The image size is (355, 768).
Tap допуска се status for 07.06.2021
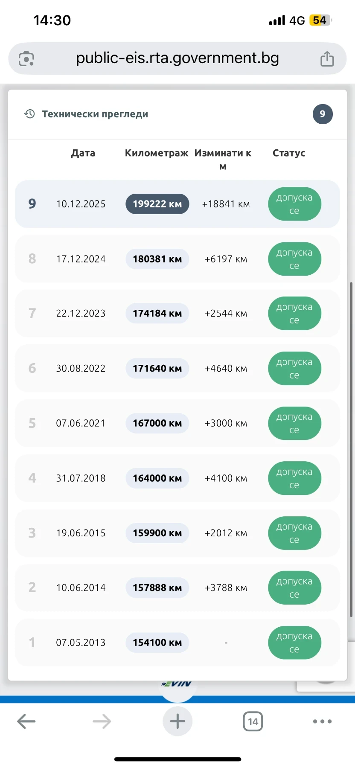[x=294, y=423]
